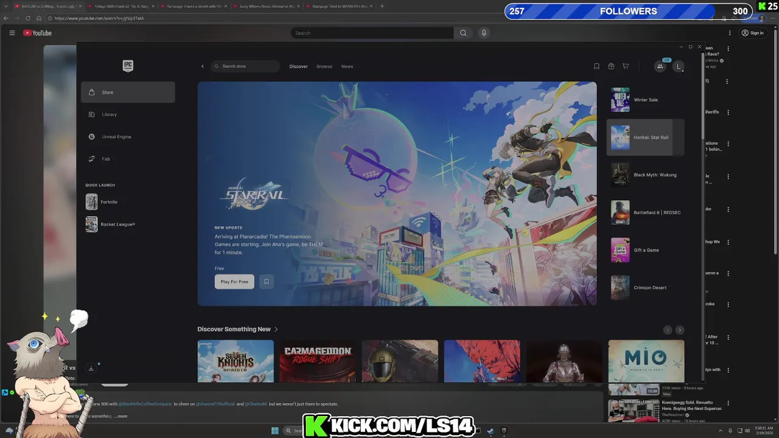The width and height of the screenshot is (779, 438).
Task: Open YouTube hamburger guide menu
Action: click(12, 33)
